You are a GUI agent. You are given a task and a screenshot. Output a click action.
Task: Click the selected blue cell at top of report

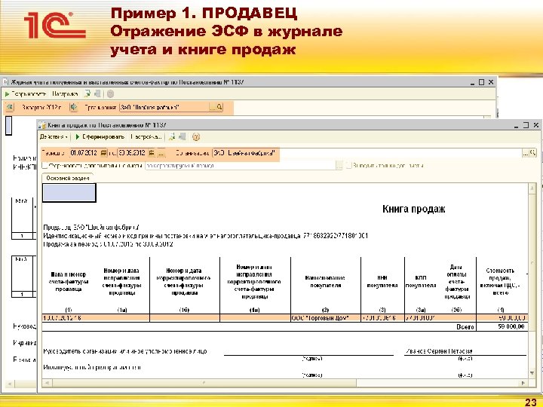pyautogui.click(x=69, y=193)
